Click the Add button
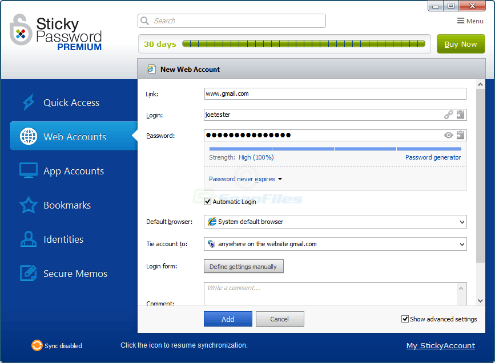The width and height of the screenshot is (495, 363). 228,319
